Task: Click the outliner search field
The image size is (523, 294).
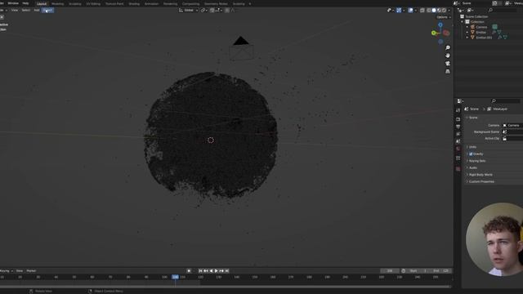Action: tap(503, 11)
